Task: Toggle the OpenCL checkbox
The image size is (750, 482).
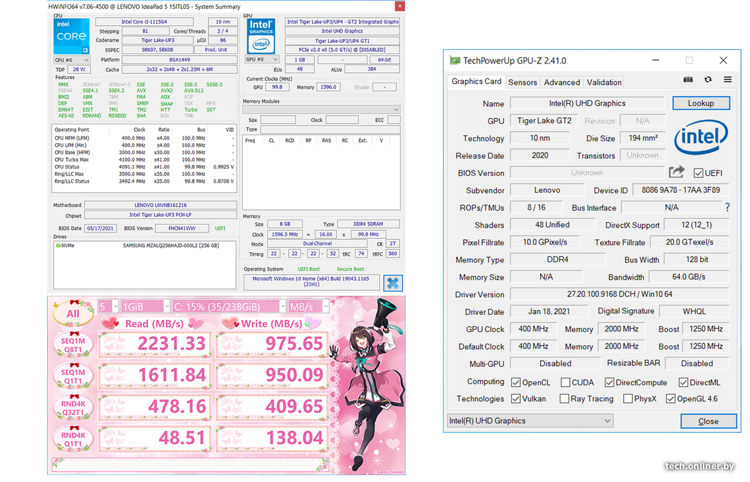Action: 516,382
